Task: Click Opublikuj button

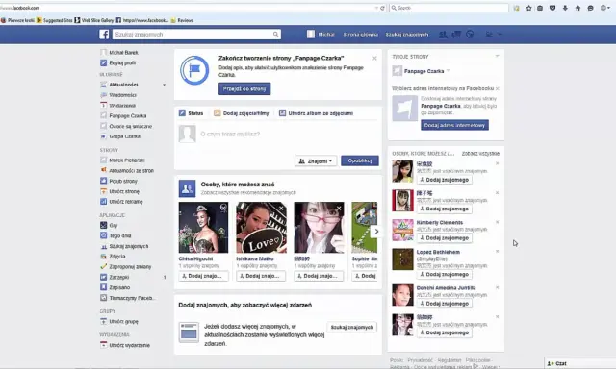Action: click(359, 160)
